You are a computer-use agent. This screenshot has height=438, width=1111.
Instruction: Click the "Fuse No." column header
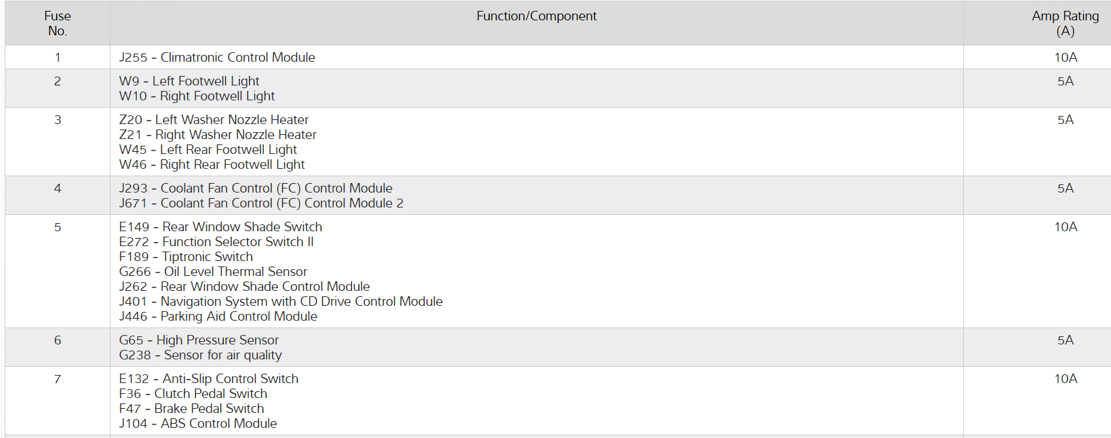(x=58, y=23)
